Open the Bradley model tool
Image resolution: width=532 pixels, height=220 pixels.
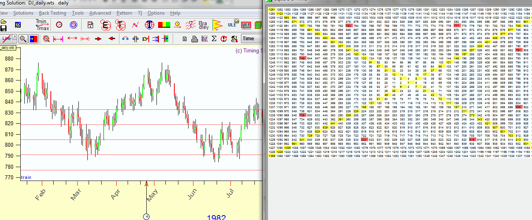tap(204, 25)
